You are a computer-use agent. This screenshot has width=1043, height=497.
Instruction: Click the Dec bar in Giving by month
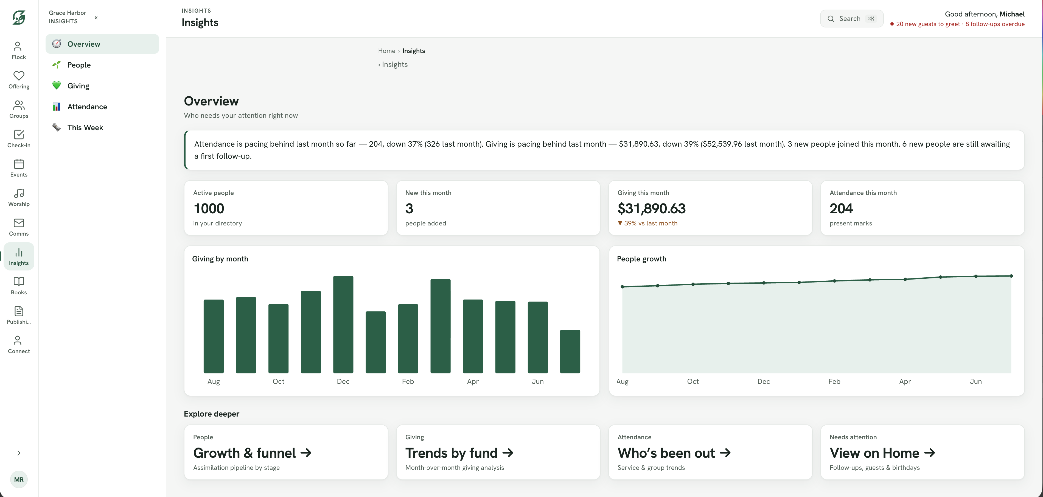tap(343, 325)
